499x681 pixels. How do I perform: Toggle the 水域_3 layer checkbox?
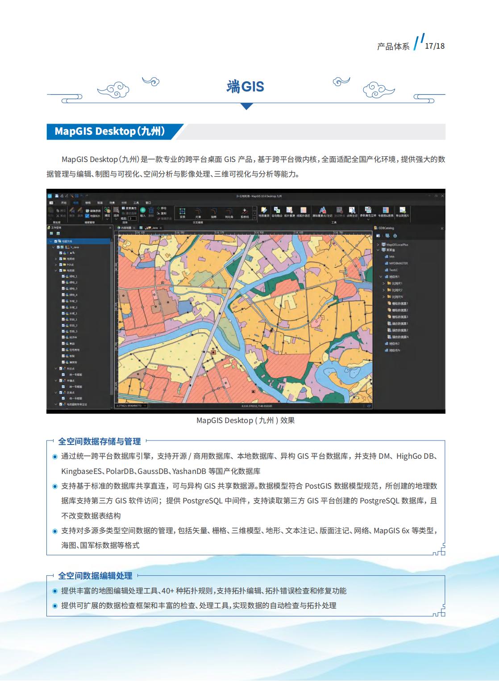[x=64, y=301]
